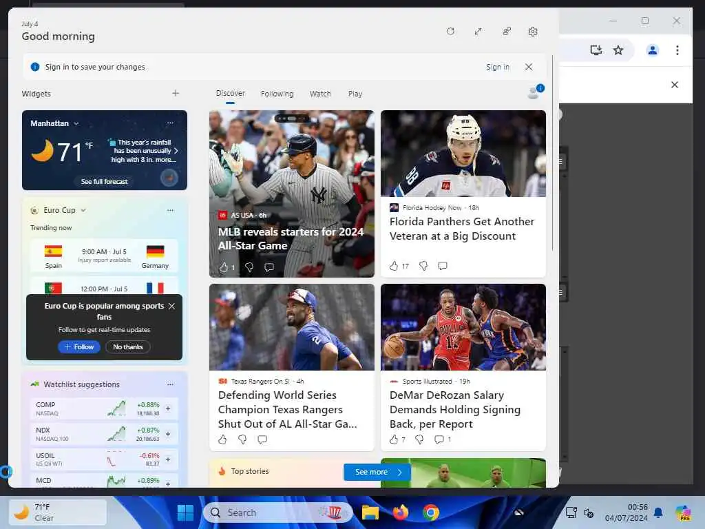This screenshot has width=705, height=529.
Task: Dismiss the sign-in banner
Action: coord(529,67)
